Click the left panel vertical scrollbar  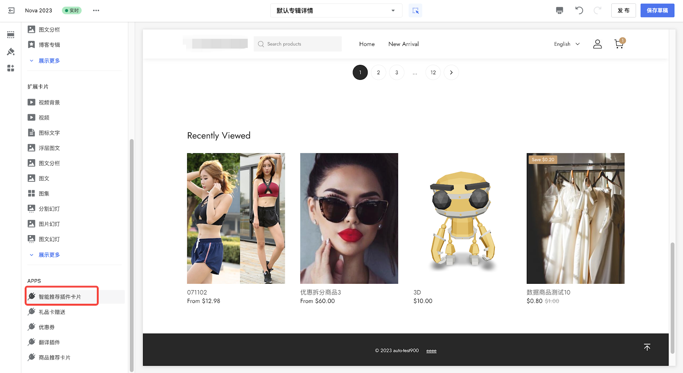click(x=131, y=255)
